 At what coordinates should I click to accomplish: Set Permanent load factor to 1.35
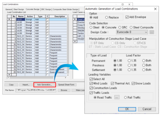(x=129, y=61)
